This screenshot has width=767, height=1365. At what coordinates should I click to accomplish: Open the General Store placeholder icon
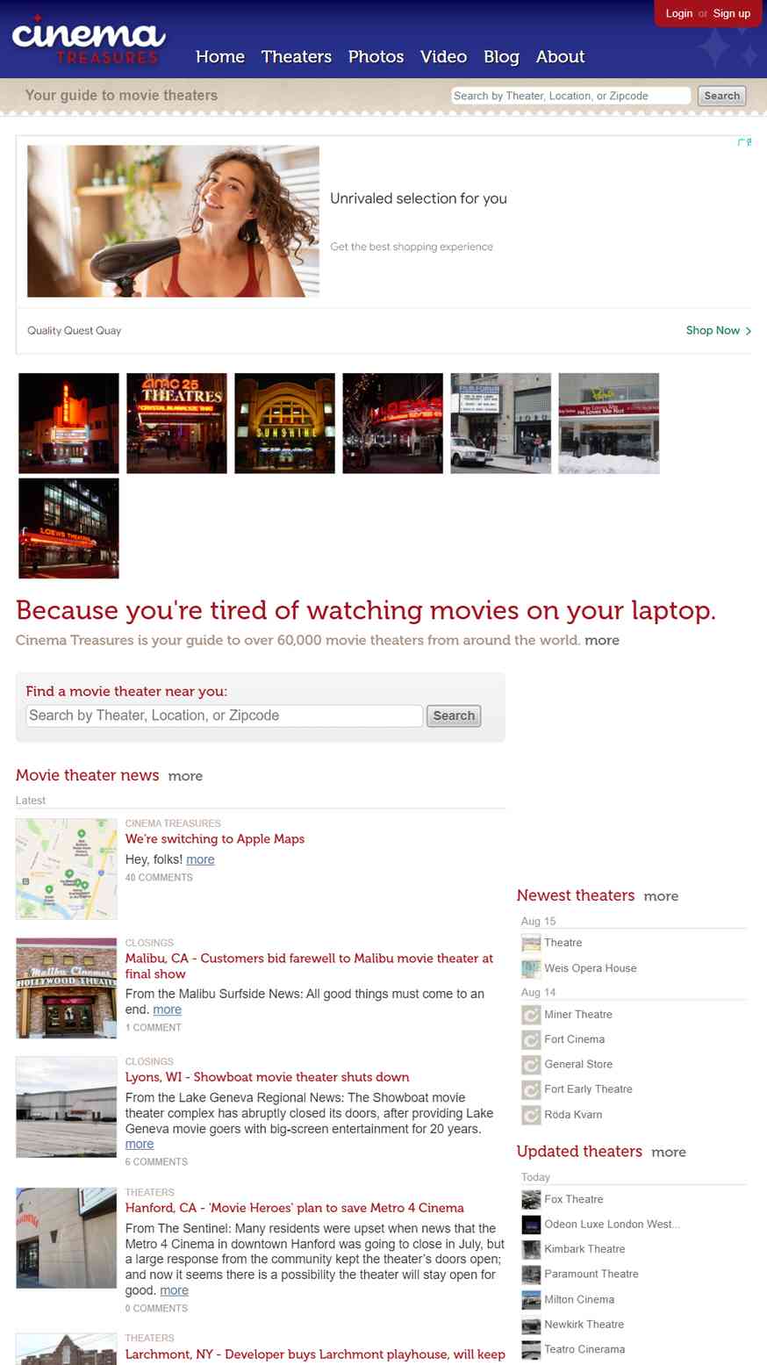(x=531, y=1065)
